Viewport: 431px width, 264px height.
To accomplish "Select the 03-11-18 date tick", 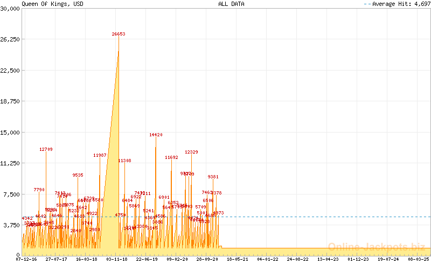I will tap(117, 259).
